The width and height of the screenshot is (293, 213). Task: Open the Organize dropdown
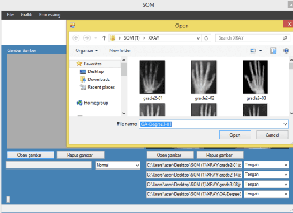[87, 51]
